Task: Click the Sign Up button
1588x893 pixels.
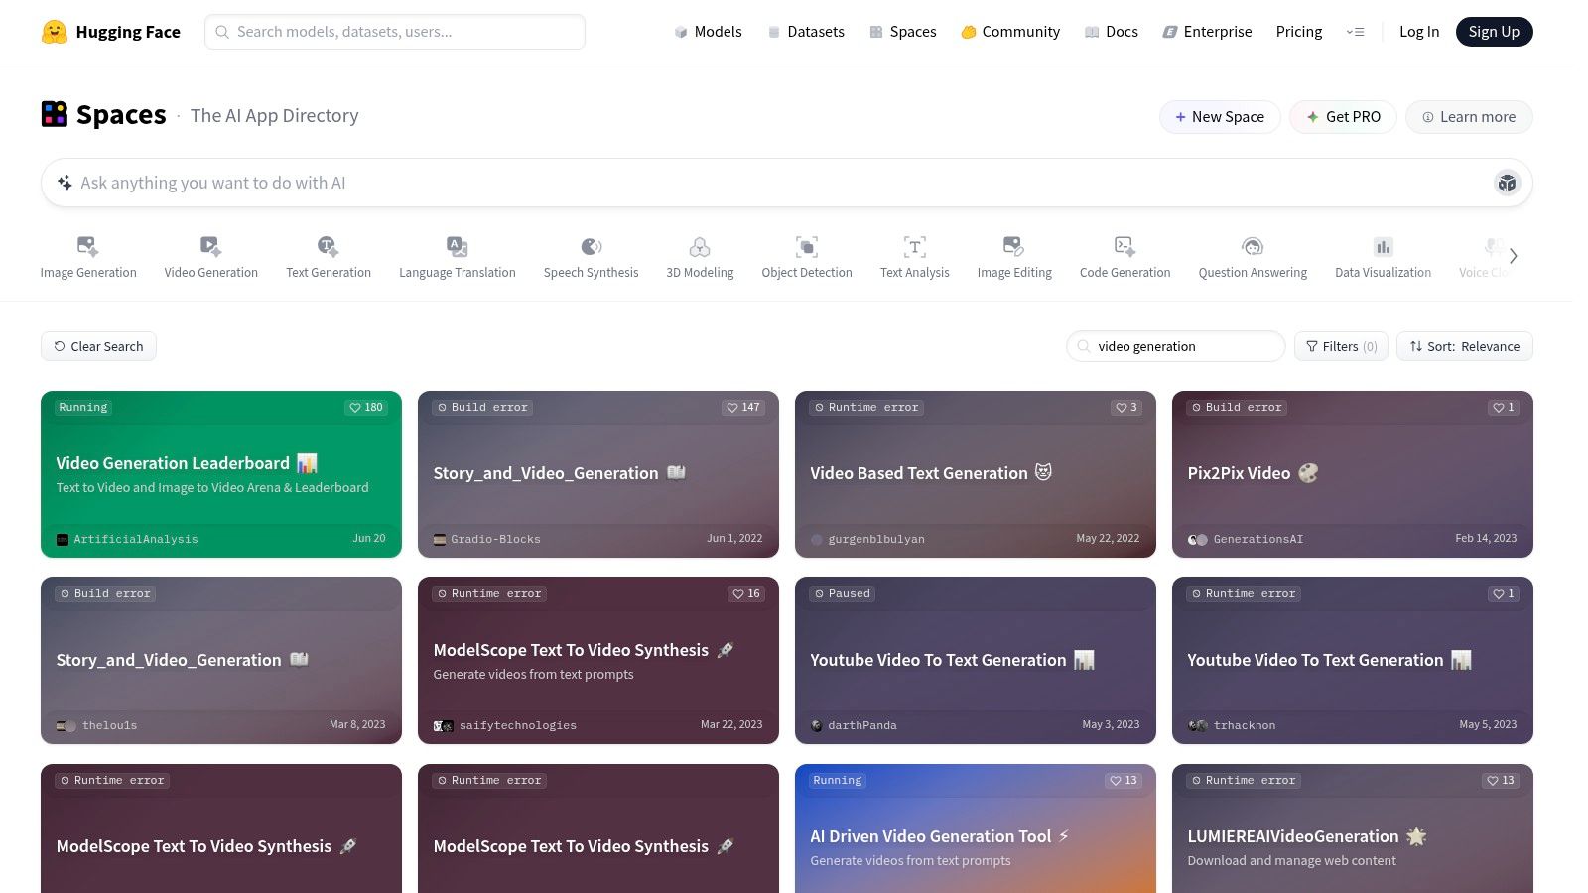Action: tap(1494, 32)
